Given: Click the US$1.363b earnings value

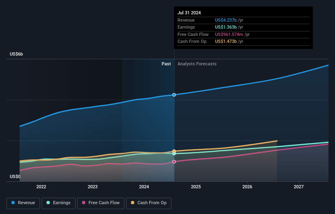Looking at the screenshot, I should pyautogui.click(x=226, y=27).
